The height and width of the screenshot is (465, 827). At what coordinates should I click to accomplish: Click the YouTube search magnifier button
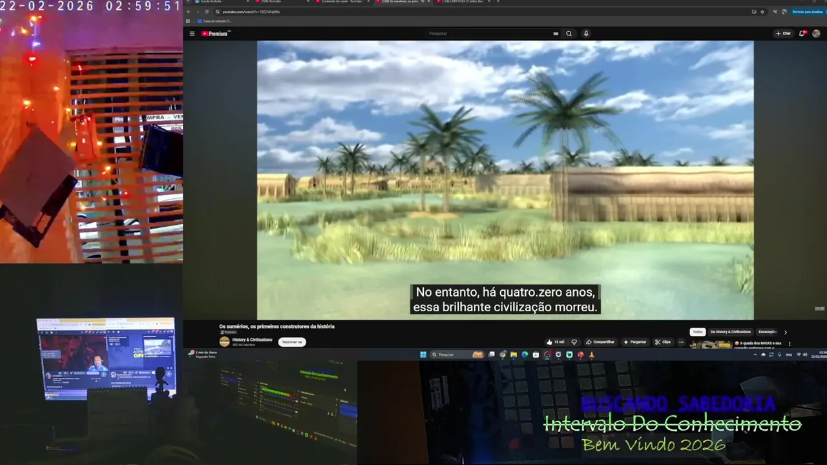pyautogui.click(x=569, y=34)
